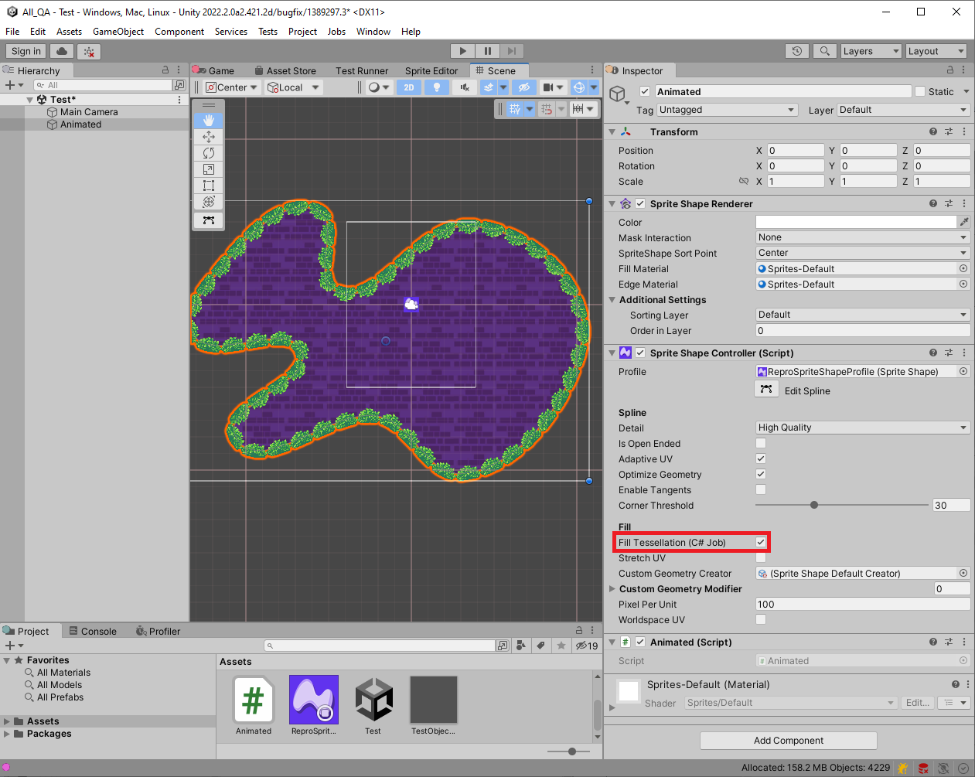The width and height of the screenshot is (975, 777).
Task: Toggle the Animated object active checkbox
Action: tap(645, 91)
